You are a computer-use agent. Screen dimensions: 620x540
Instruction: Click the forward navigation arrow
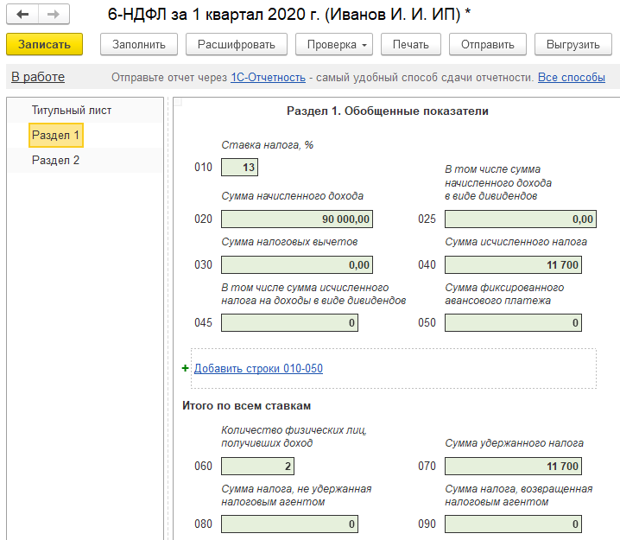[54, 16]
